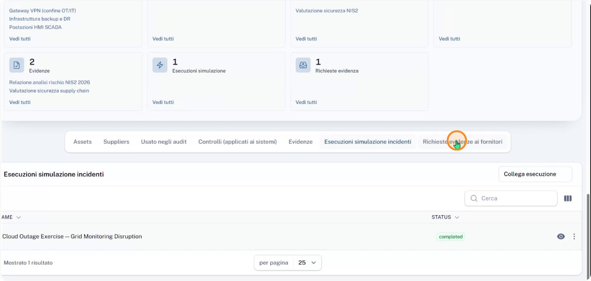The width and height of the screenshot is (591, 281).
Task: Focus the Cerca search field
Action: tap(511, 198)
